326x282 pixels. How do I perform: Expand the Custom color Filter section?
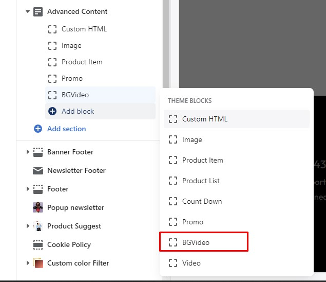click(x=28, y=263)
